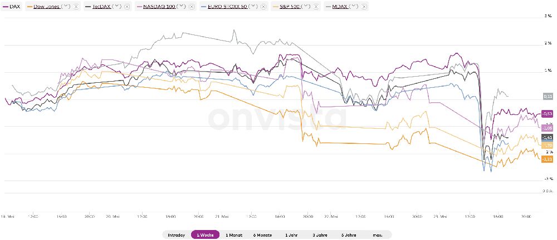Viewport: 557px width, 240px height.
Task: Open the Dow Jones dropdown chevron
Action: 65,7
